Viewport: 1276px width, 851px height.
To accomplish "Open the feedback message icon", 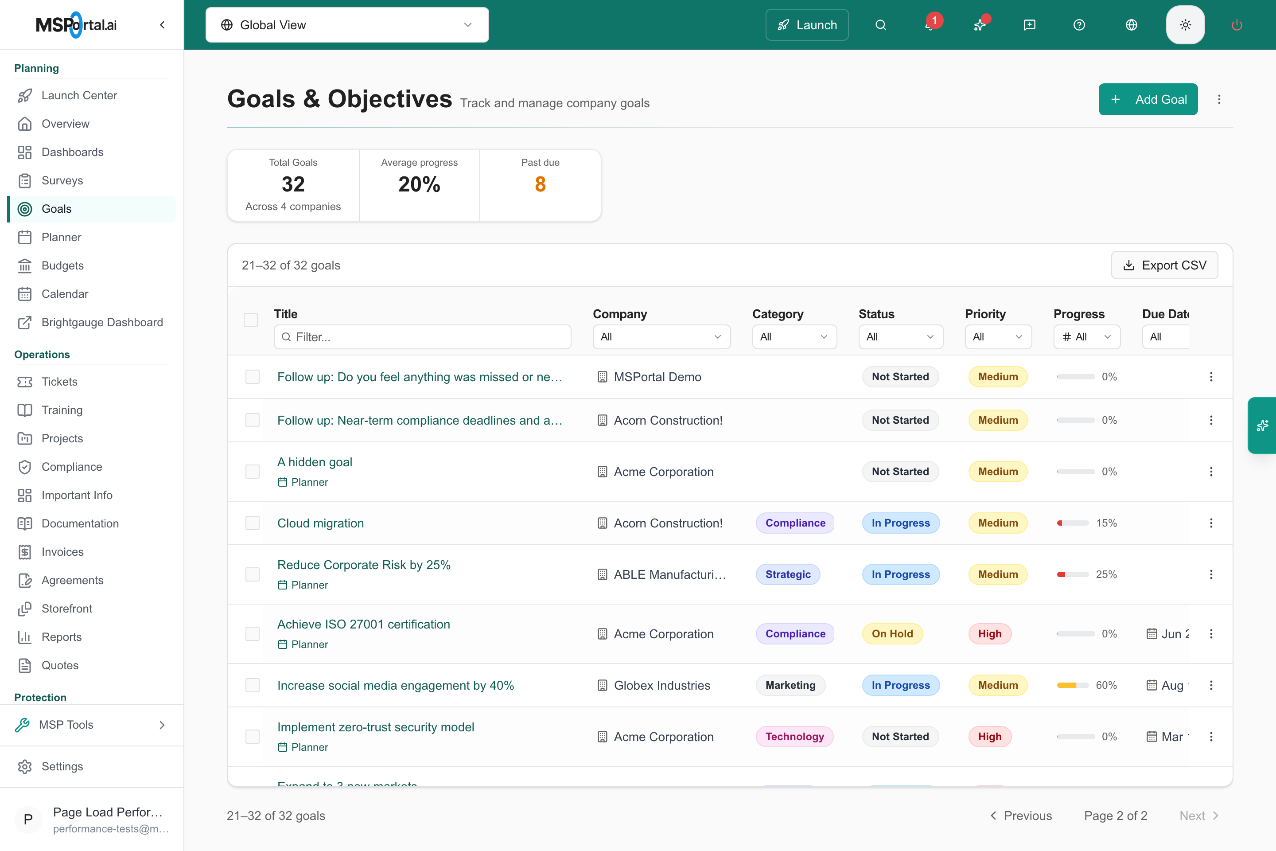I will (1029, 25).
